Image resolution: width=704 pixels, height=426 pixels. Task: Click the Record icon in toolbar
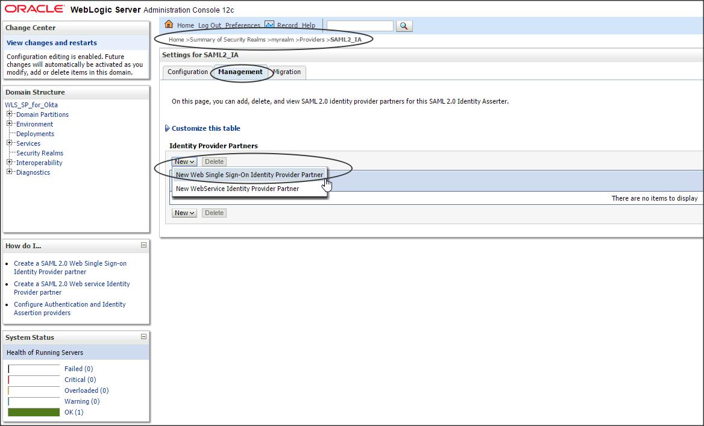[x=269, y=24]
